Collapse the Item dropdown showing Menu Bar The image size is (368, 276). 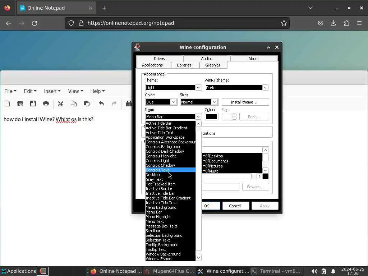pos(173,117)
